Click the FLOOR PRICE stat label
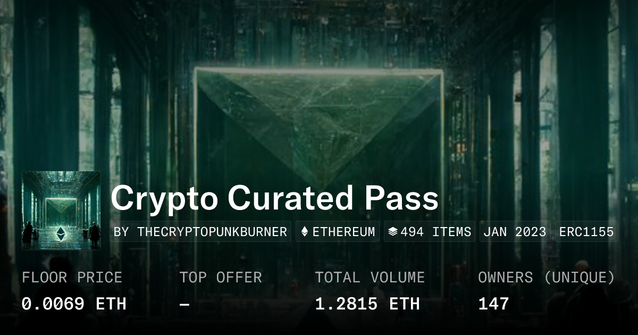This screenshot has width=638, height=335. tap(72, 277)
